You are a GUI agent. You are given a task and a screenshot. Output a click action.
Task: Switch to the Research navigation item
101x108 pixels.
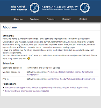[67, 19]
